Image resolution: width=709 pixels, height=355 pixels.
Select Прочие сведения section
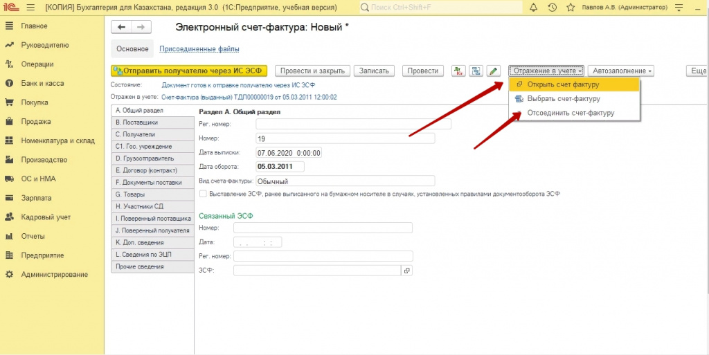(x=152, y=266)
